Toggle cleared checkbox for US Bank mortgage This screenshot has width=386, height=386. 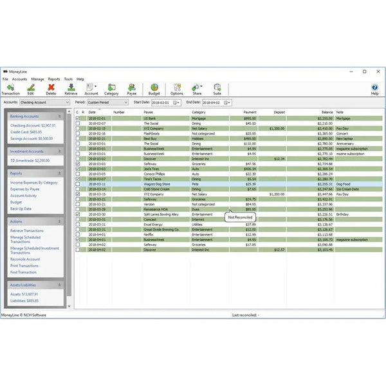pos(78,118)
